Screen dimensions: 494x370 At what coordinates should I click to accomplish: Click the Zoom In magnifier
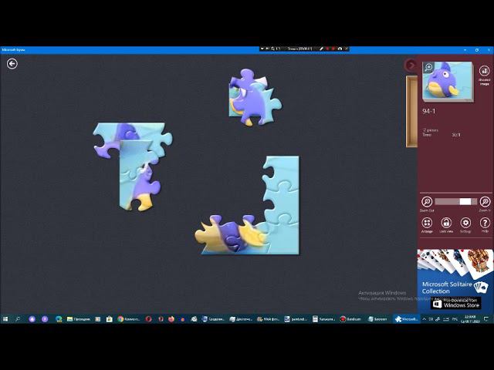click(485, 203)
